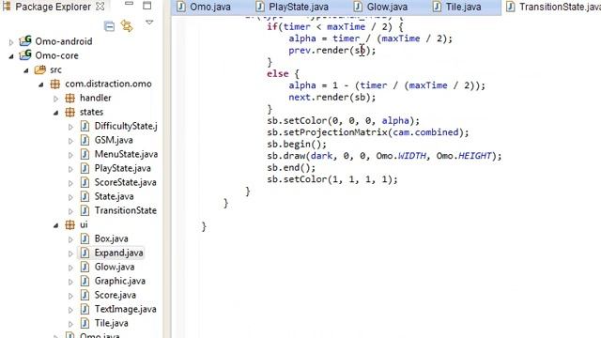
Task: Toggle Link with Editor arrows icon
Action: (x=127, y=26)
